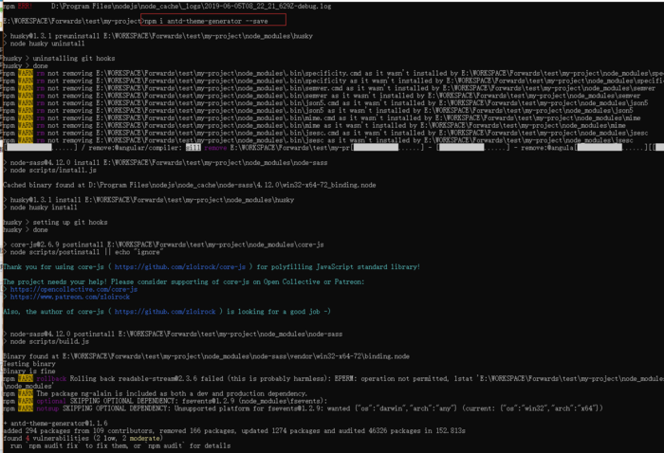Click the 'node husky install' line

pos(40,208)
